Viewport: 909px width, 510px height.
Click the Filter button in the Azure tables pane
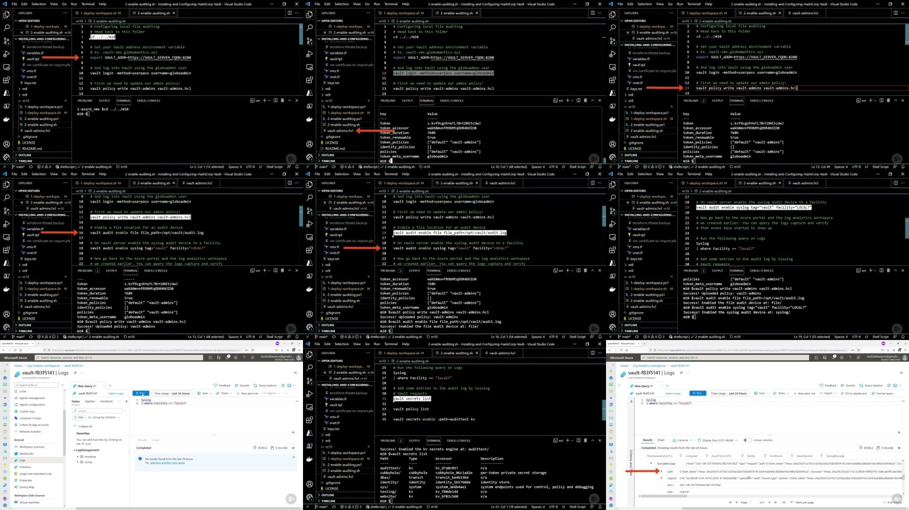click(79, 418)
